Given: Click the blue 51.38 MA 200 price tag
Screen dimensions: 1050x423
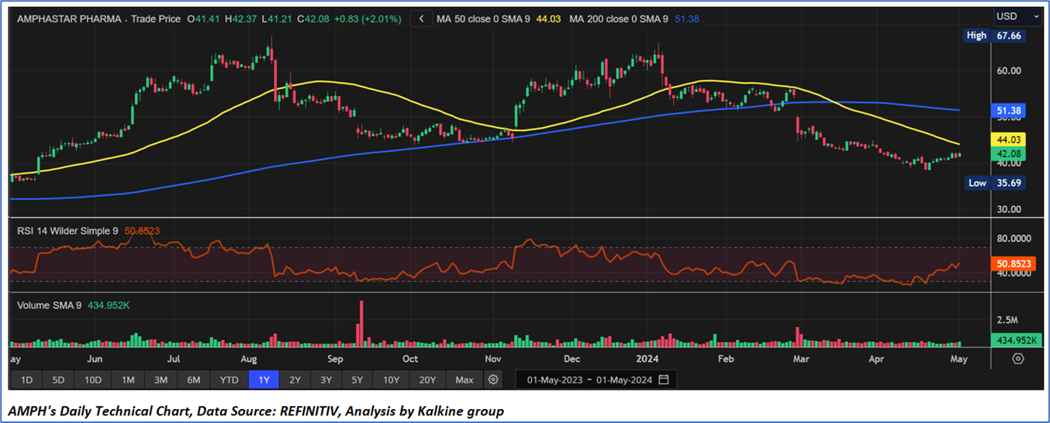Looking at the screenshot, I should [1009, 111].
